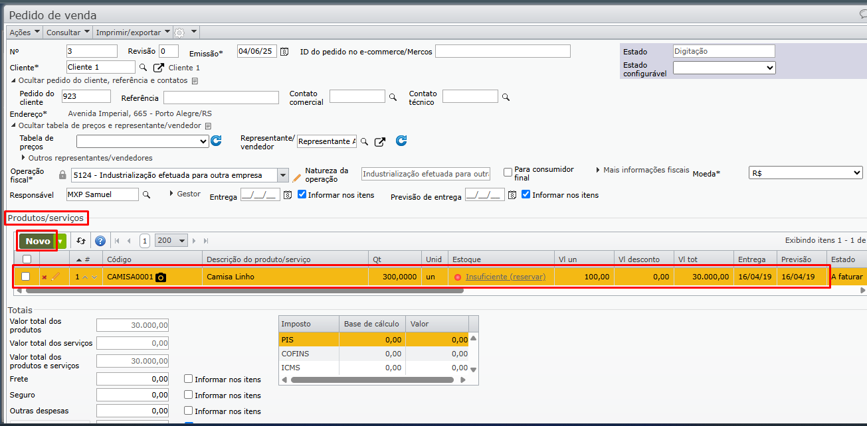Click the magnifier search icon beside Cliente
The height and width of the screenshot is (426, 867).
coord(143,68)
